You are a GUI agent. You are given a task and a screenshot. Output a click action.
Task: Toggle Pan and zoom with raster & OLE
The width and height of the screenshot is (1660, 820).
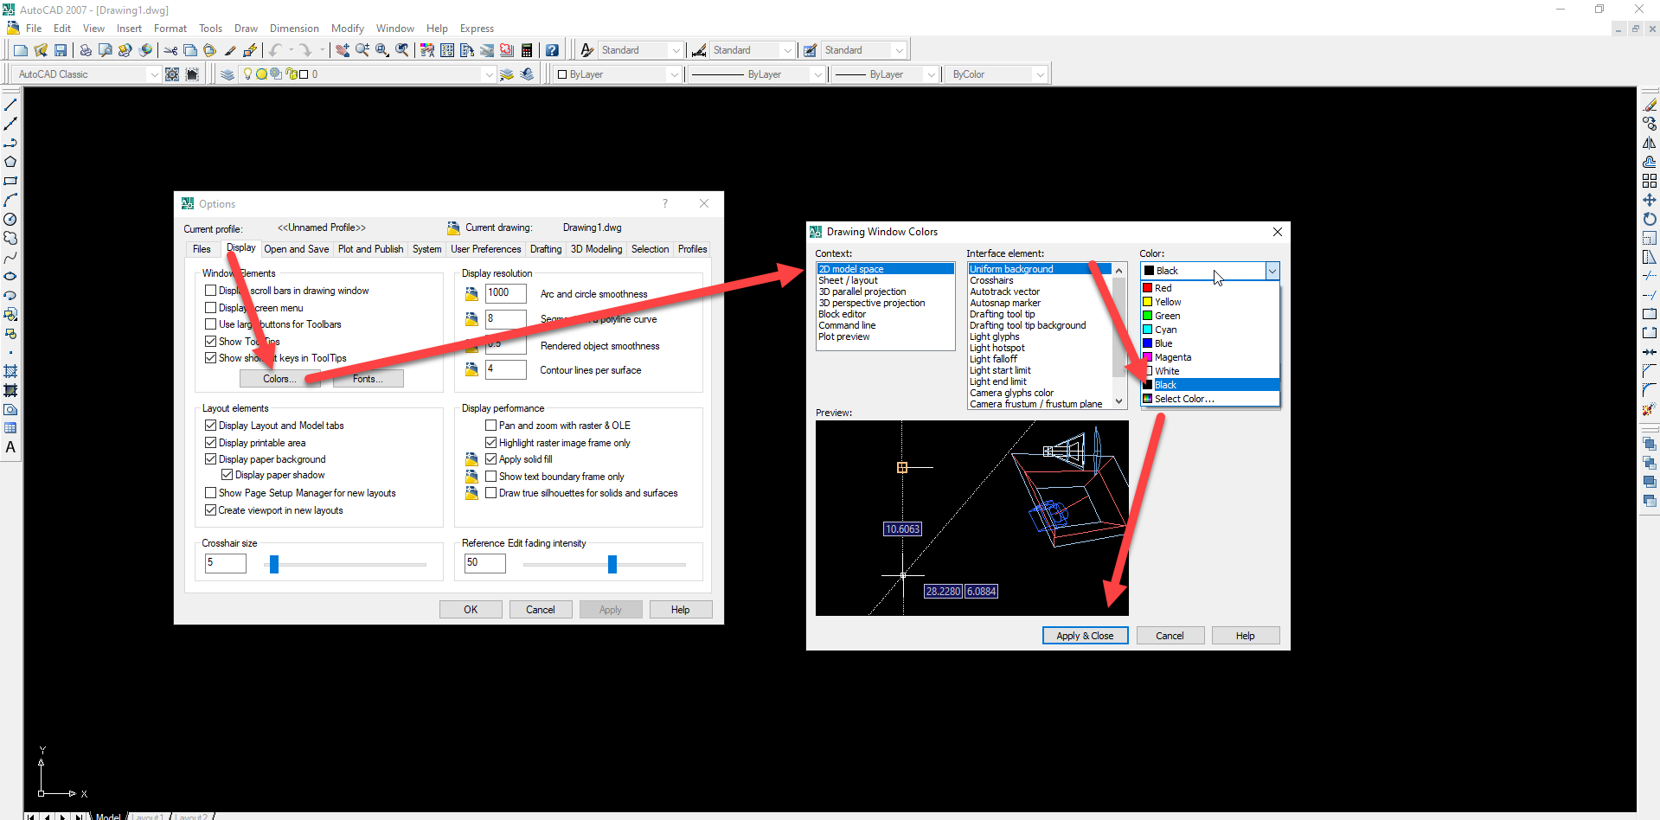pos(490,426)
